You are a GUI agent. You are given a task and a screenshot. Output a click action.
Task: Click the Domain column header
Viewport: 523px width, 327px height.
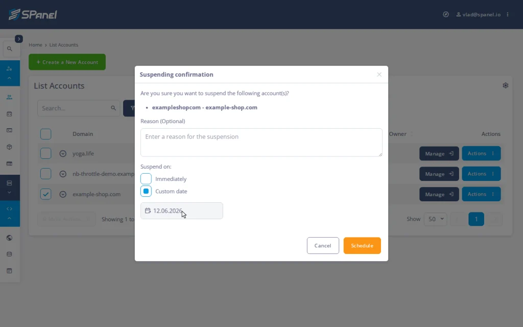pyautogui.click(x=83, y=134)
